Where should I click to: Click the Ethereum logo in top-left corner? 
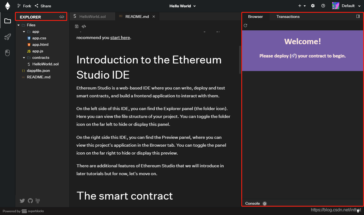click(x=7, y=6)
